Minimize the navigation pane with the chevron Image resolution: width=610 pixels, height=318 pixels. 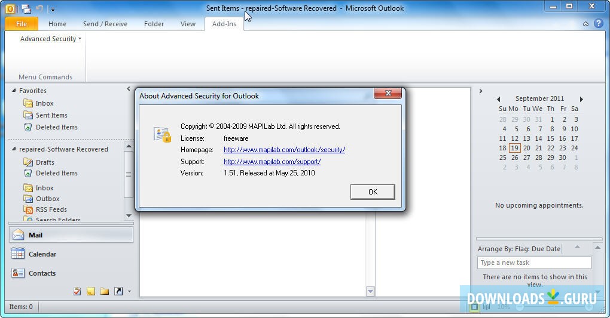click(129, 89)
